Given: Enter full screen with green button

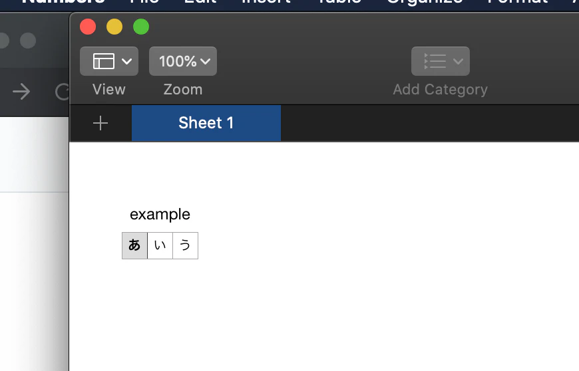Looking at the screenshot, I should tap(141, 27).
